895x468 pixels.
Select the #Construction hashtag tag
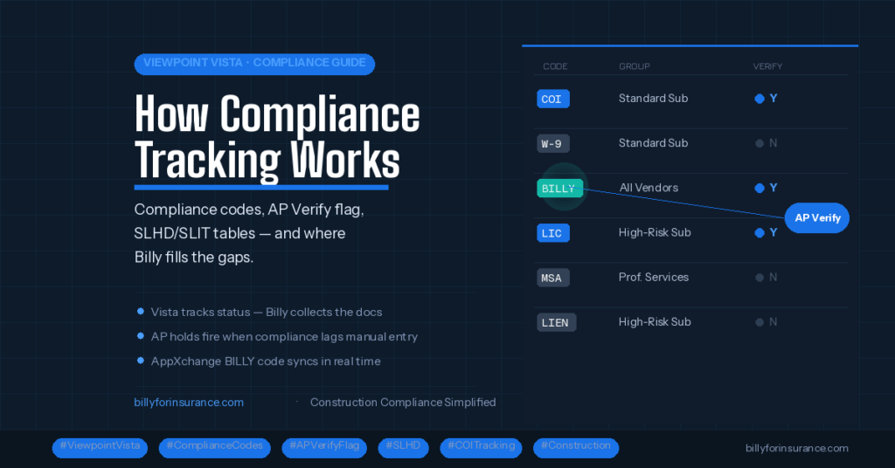point(575,447)
